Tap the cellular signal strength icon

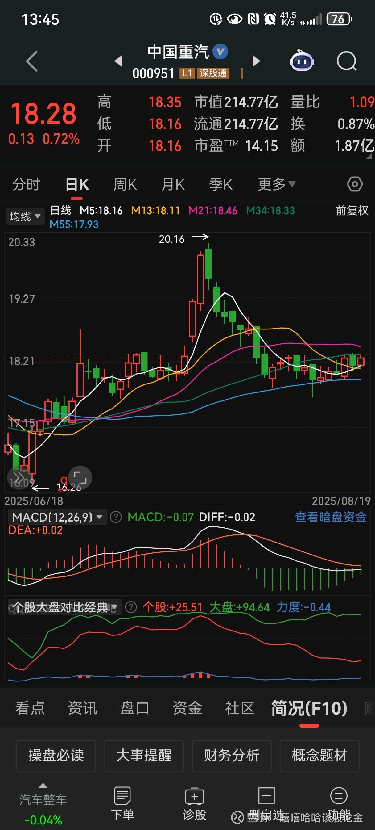point(311,19)
